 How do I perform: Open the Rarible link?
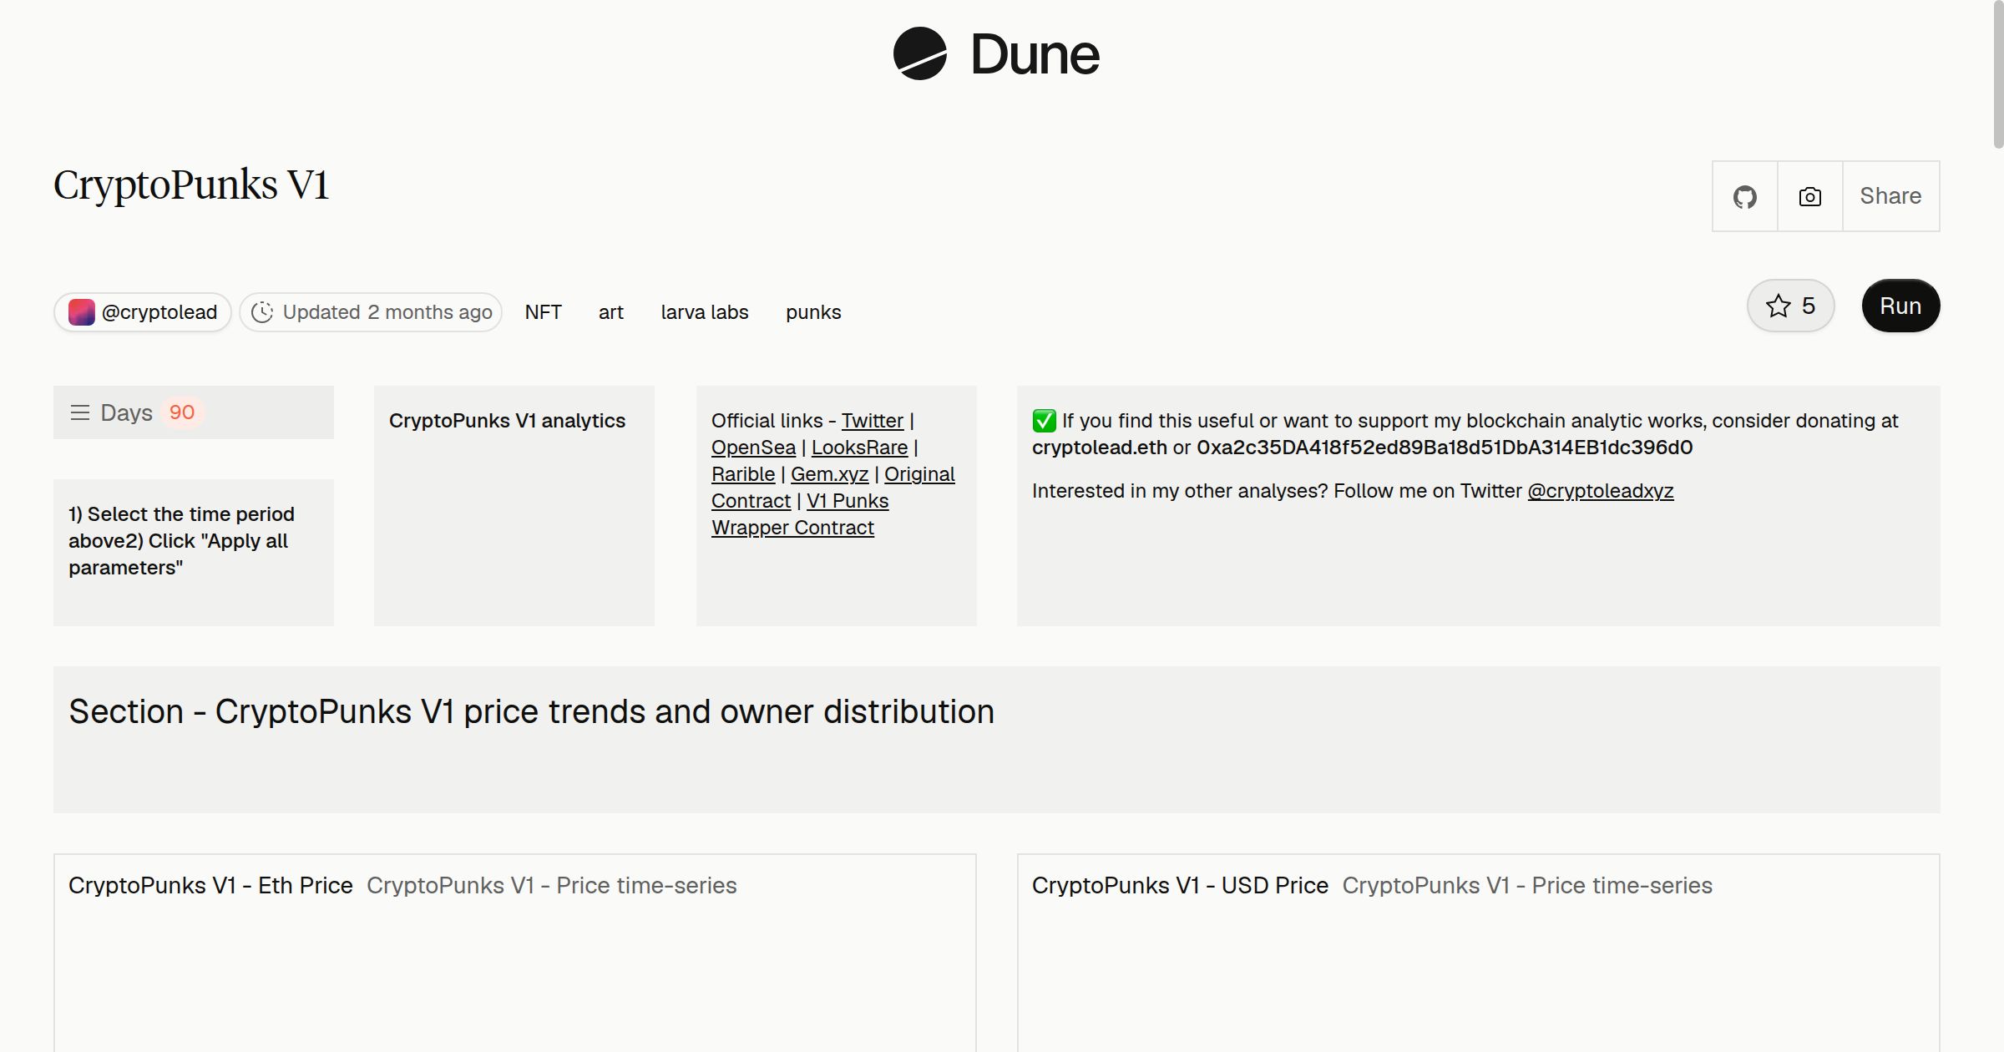(x=743, y=474)
